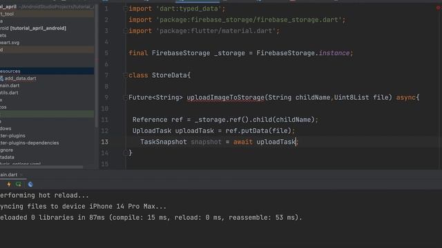
Task: Close the run tab ending in 'ain.dart'
Action: (21, 175)
